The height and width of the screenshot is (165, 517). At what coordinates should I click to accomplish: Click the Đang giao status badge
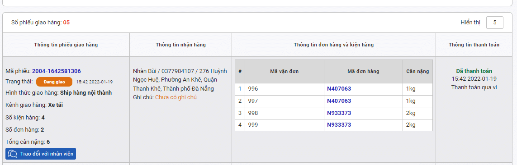54,82
